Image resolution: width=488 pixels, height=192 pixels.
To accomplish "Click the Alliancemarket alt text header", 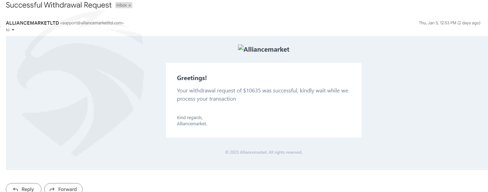I will pyautogui.click(x=266, y=49).
